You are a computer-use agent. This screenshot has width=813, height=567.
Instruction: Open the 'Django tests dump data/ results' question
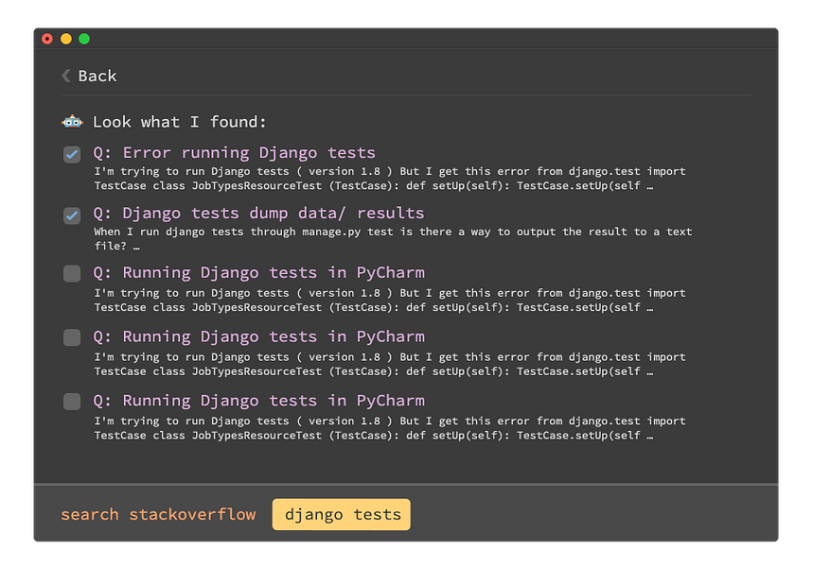pyautogui.click(x=258, y=214)
